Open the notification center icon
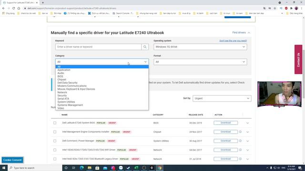The height and width of the screenshot is (171, 305). pyautogui.click(x=300, y=168)
